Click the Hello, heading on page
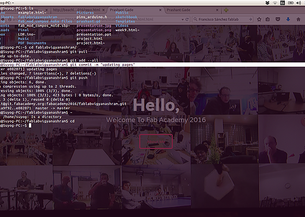This screenshot has height=217, width=305. tap(156, 105)
